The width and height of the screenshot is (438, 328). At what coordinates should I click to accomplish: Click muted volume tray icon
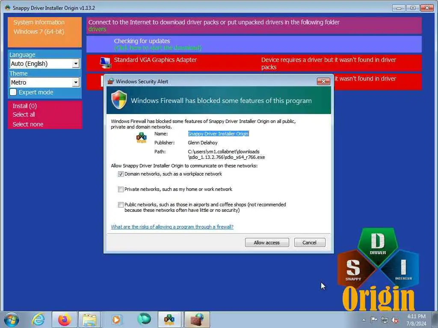(395, 320)
